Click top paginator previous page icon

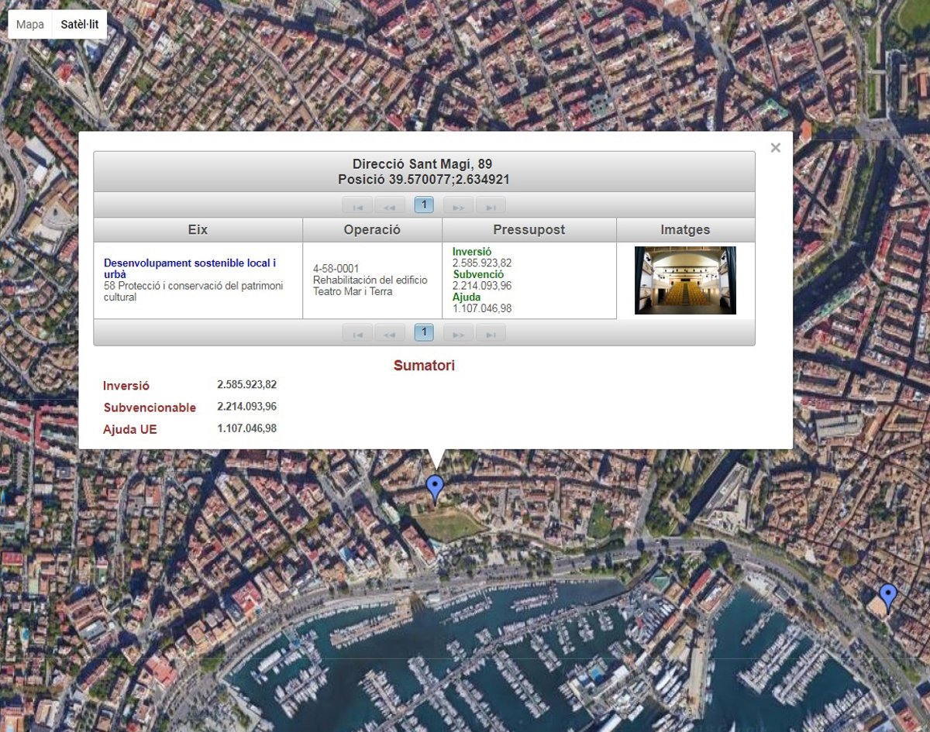click(390, 206)
